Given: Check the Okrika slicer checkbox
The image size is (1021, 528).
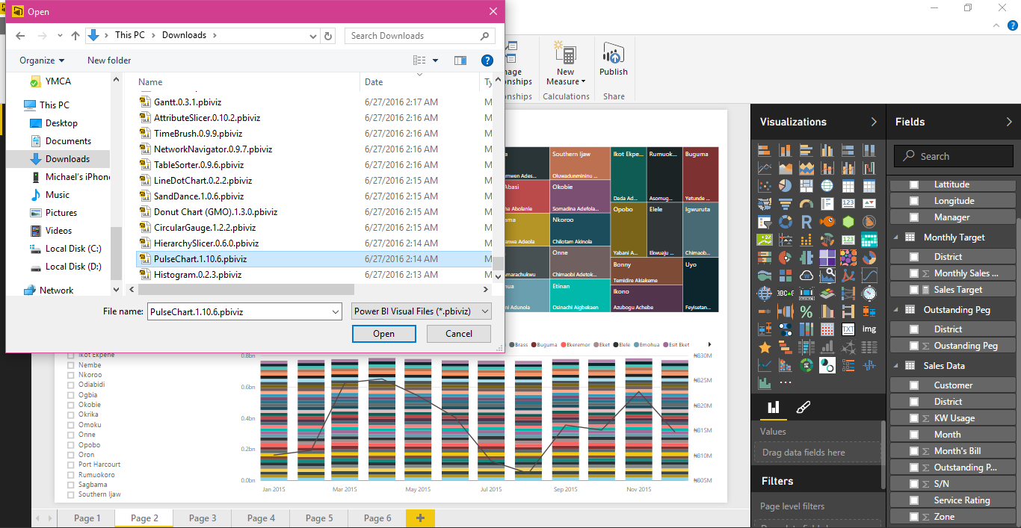Looking at the screenshot, I should [x=71, y=414].
